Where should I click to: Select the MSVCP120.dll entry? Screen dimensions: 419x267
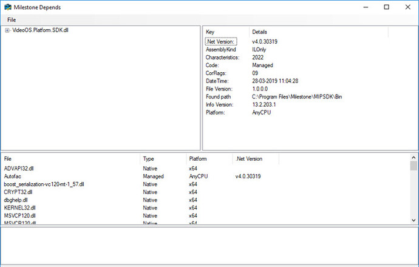pos(19,215)
